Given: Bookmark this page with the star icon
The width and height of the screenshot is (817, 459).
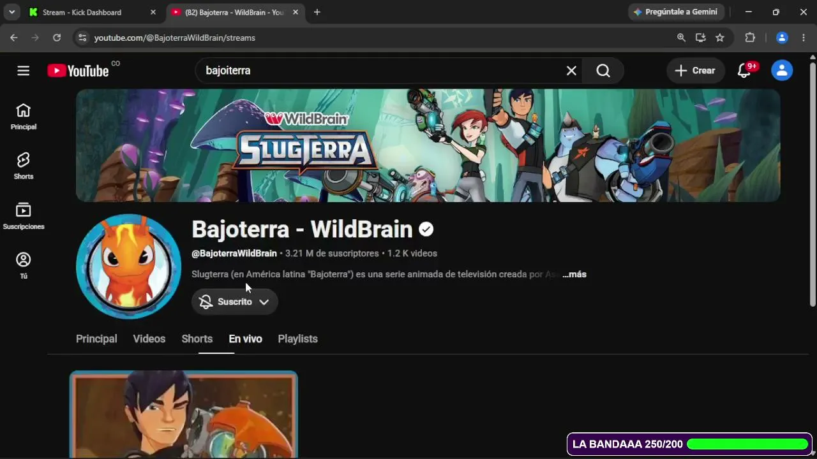Looking at the screenshot, I should [720, 38].
